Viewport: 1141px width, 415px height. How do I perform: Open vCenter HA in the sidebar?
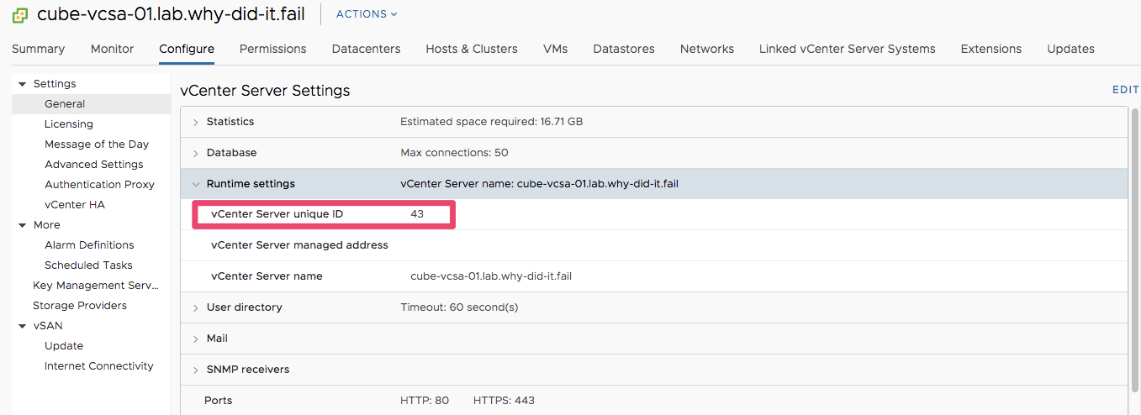coord(75,205)
